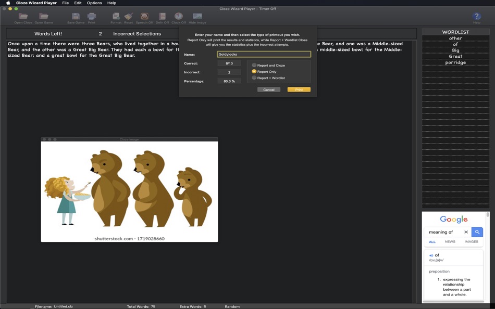Select the word 'Great' in wordlist
495x309 pixels.
coord(455,56)
